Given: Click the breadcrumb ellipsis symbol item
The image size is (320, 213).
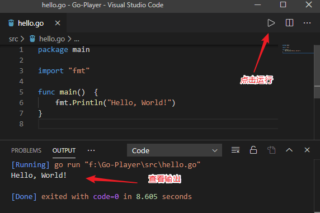Looking at the screenshot, I should tap(77, 39).
